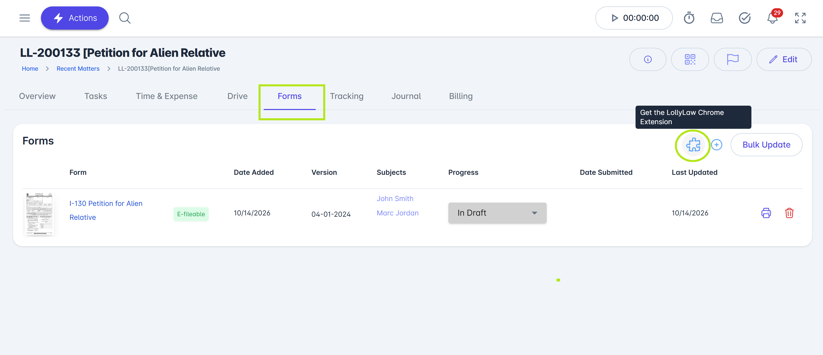Viewport: 823px width, 355px height.
Task: Open the I-130 form thumbnail
Action: (39, 214)
